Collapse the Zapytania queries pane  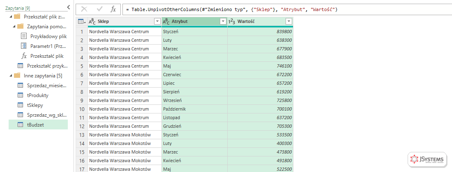point(68,7)
